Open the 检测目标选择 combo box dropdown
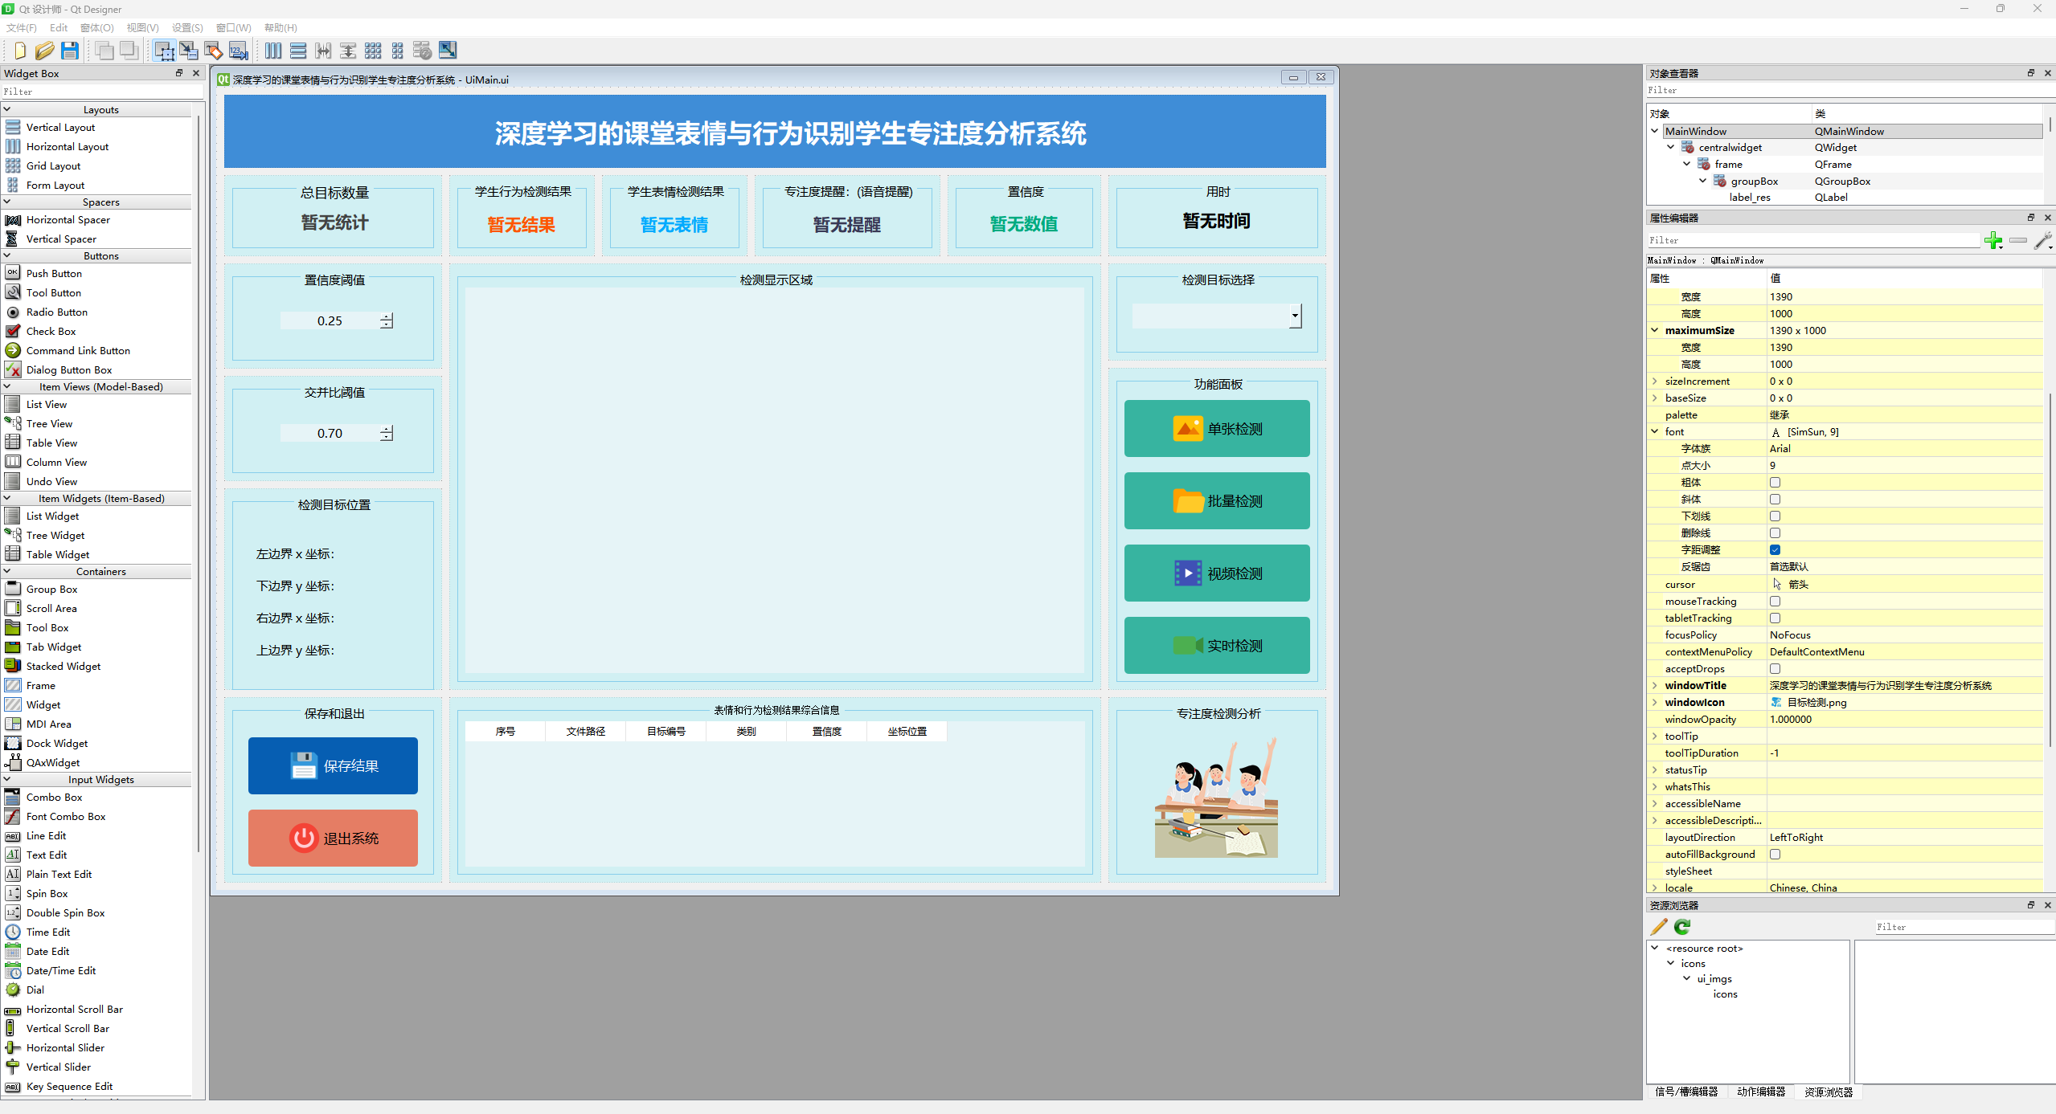 point(1294,316)
